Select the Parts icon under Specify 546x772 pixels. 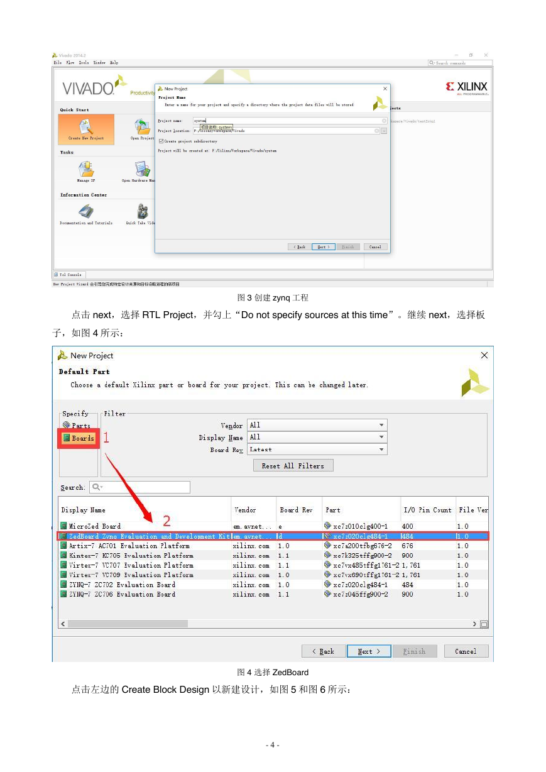66,426
